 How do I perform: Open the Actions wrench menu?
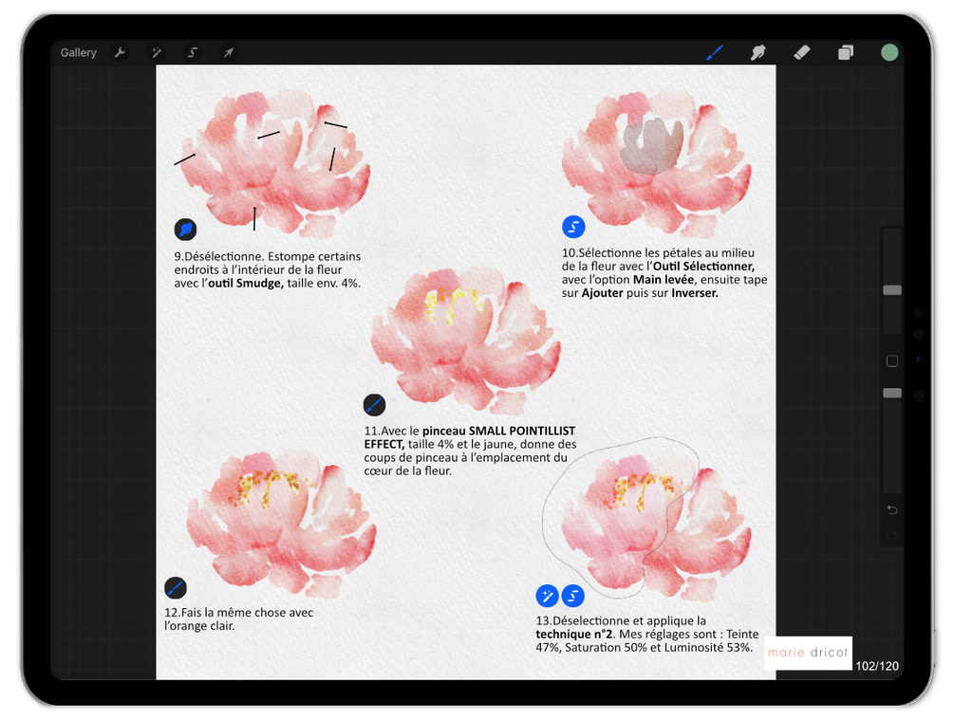click(120, 53)
